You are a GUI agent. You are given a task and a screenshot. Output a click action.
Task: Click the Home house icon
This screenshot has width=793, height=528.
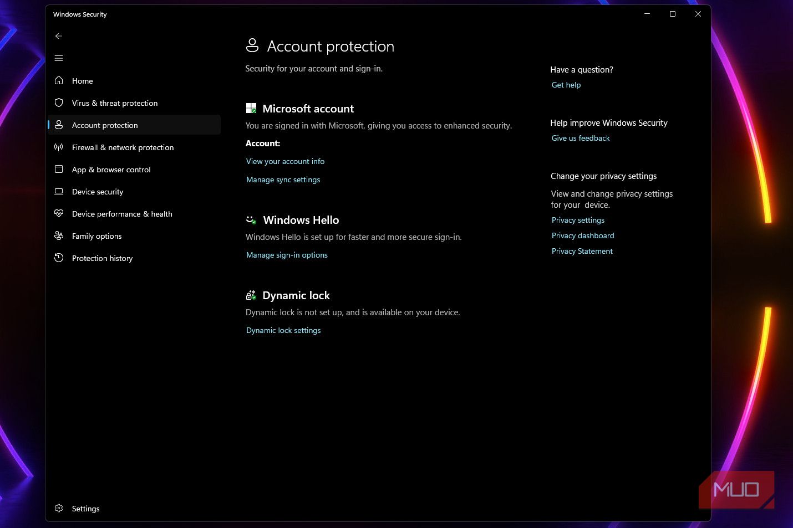click(59, 81)
